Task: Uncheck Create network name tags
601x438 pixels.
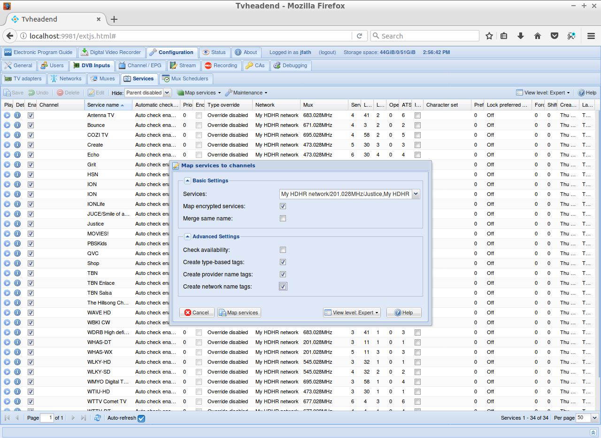Action: tap(283, 286)
